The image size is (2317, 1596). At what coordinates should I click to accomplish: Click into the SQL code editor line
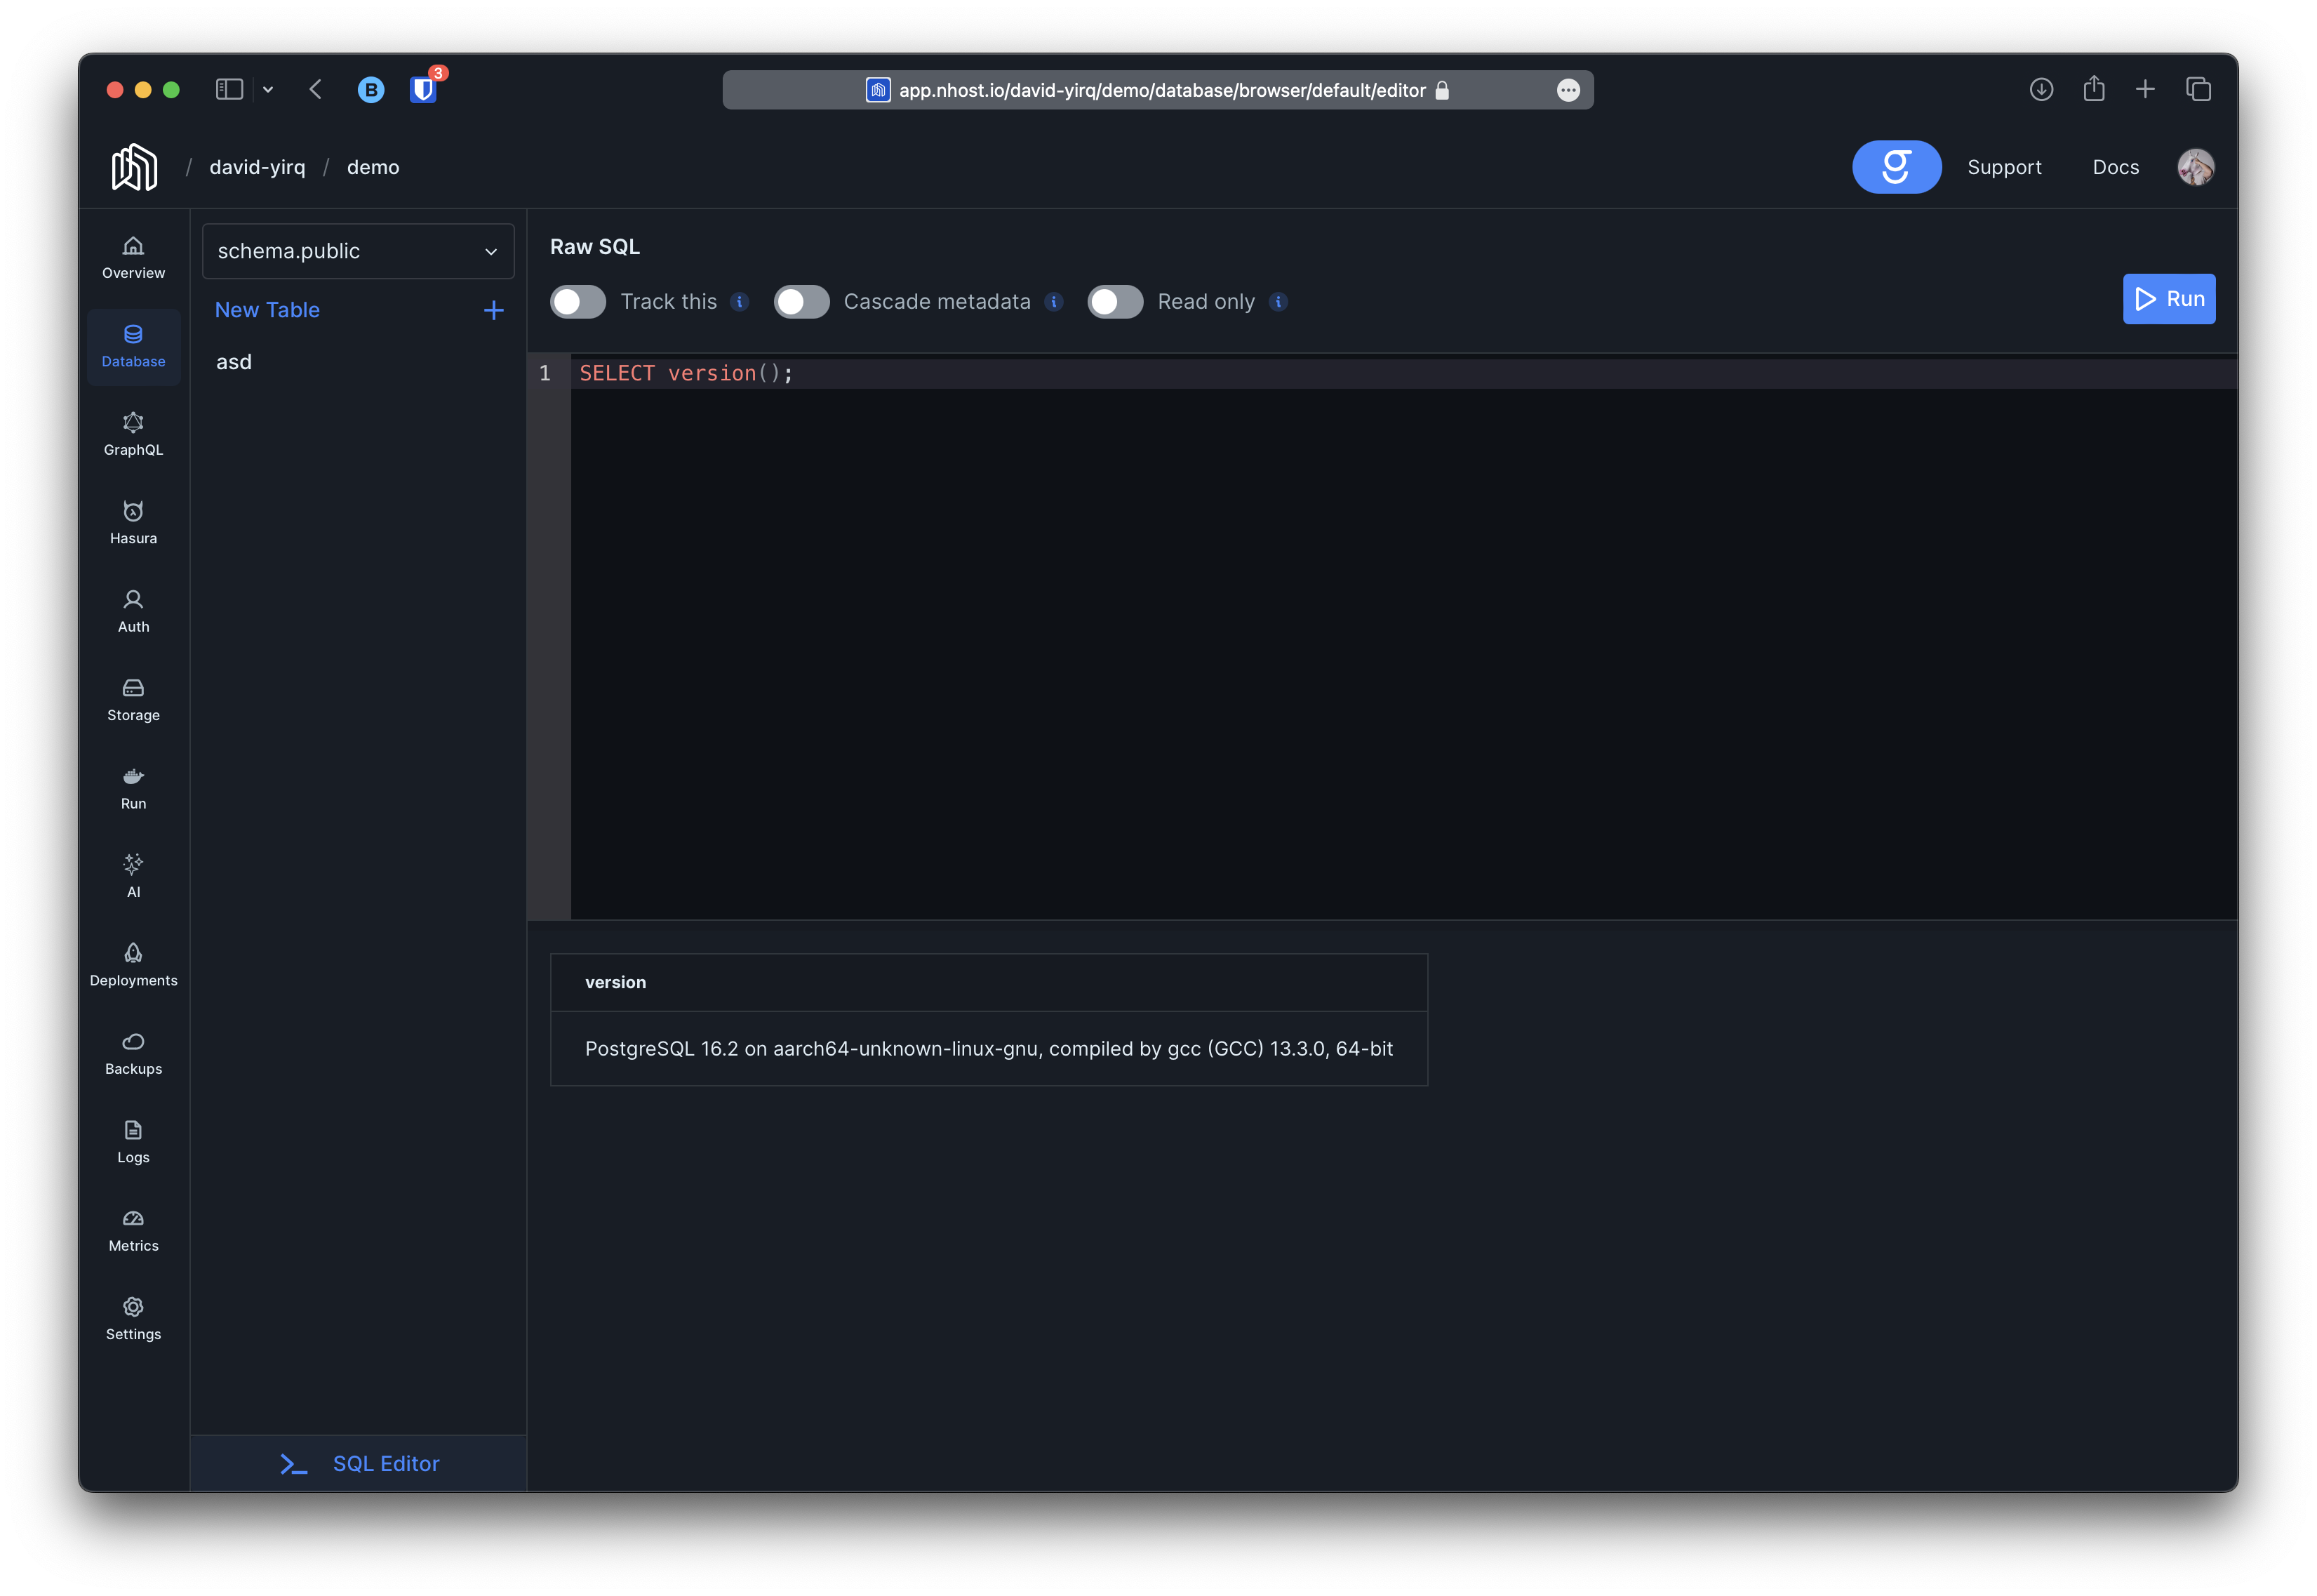click(1100, 373)
